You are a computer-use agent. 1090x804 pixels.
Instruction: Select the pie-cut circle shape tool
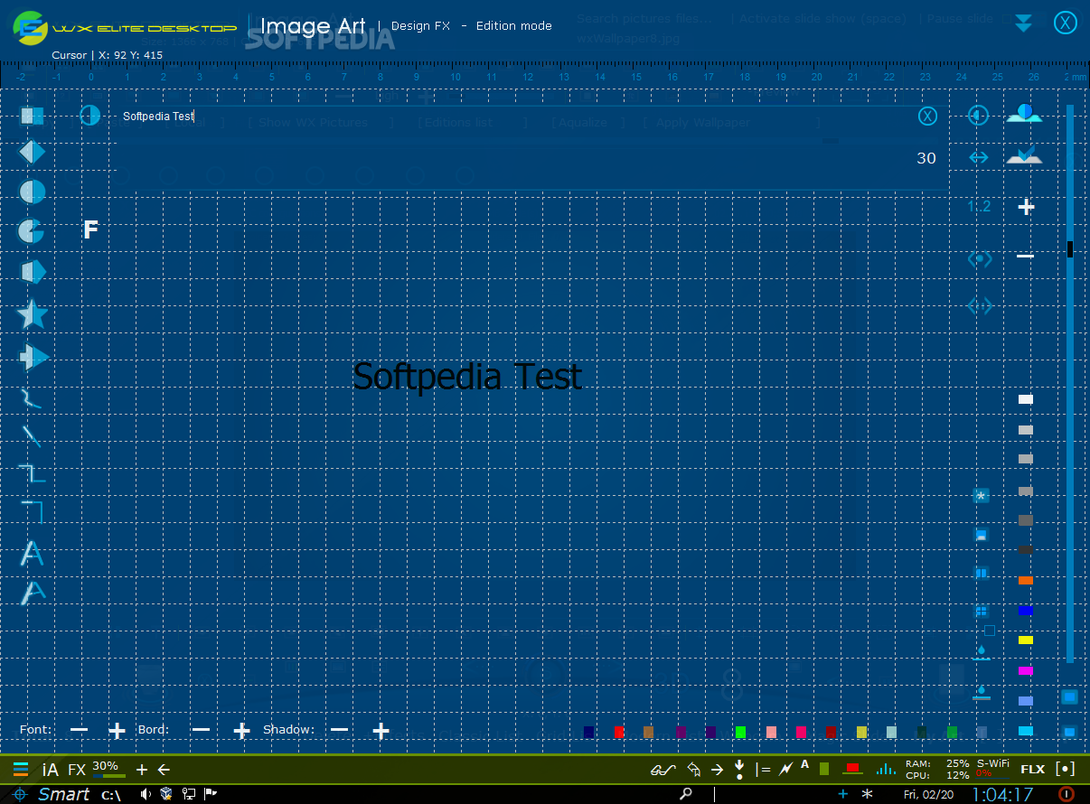[x=32, y=230]
